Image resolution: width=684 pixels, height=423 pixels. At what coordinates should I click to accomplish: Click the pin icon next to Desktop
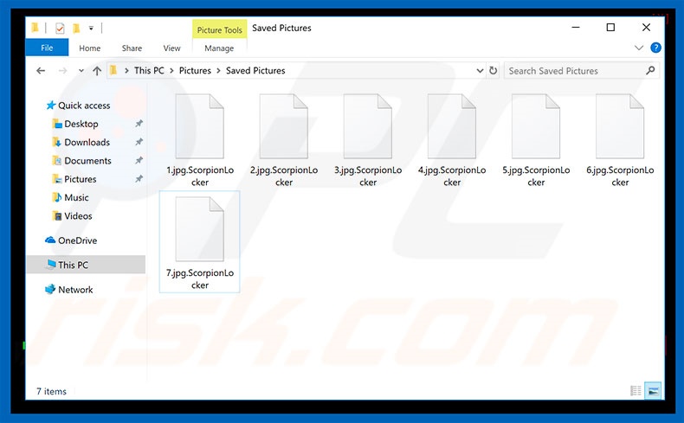(x=139, y=124)
